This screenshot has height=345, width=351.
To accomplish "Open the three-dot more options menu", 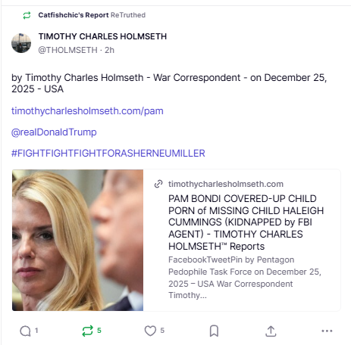I will (327, 331).
